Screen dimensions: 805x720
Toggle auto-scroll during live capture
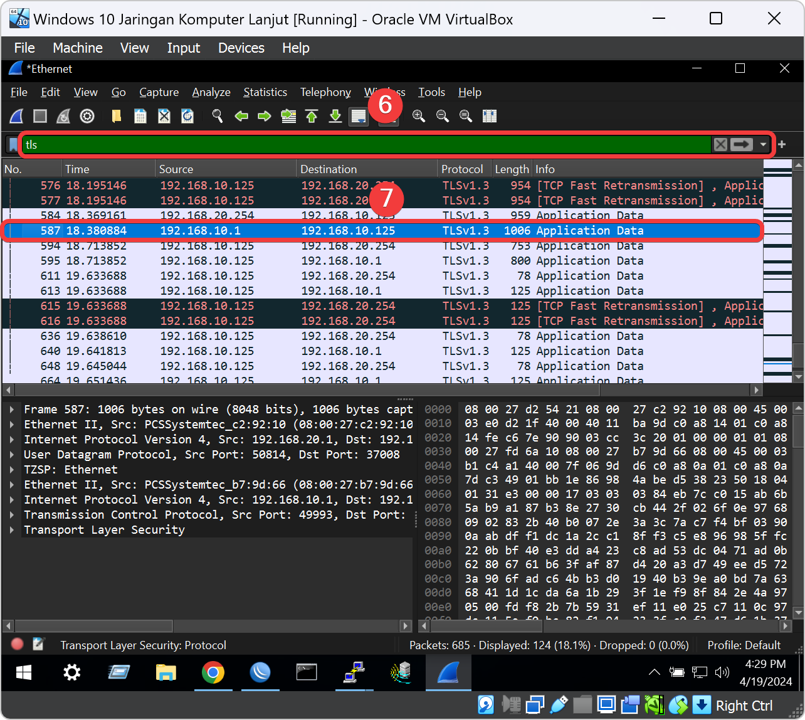click(x=359, y=116)
